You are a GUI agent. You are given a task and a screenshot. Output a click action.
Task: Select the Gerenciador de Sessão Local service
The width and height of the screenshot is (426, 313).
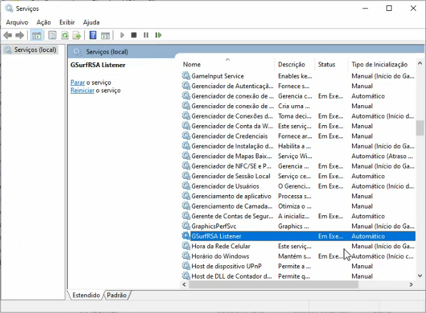(x=231, y=176)
